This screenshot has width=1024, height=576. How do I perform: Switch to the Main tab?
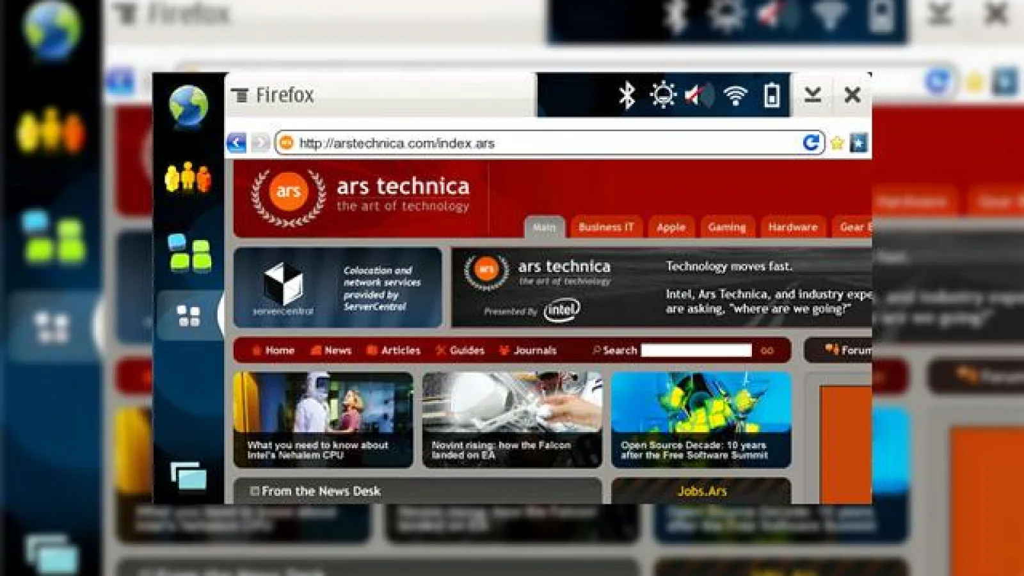coord(545,227)
